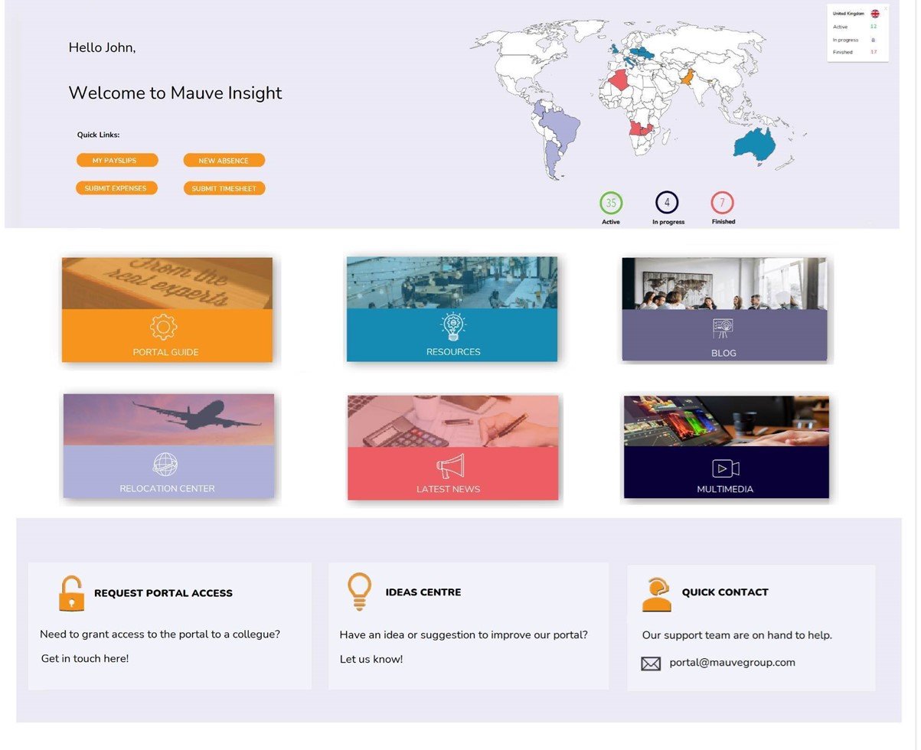Screen dimensions: 921x750
Task: Select red Algeria region on map
Action: [x=622, y=80]
